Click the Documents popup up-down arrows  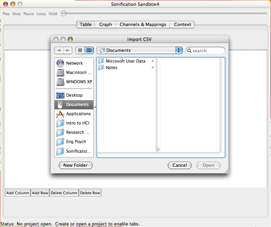point(179,51)
